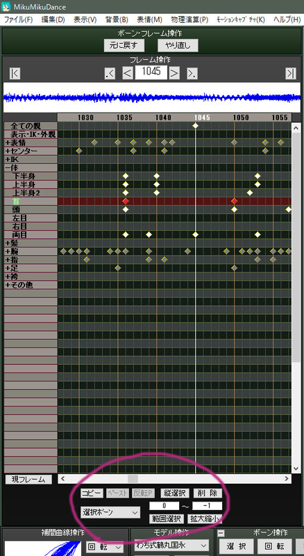Select the 左目 bone row

pos(31,218)
